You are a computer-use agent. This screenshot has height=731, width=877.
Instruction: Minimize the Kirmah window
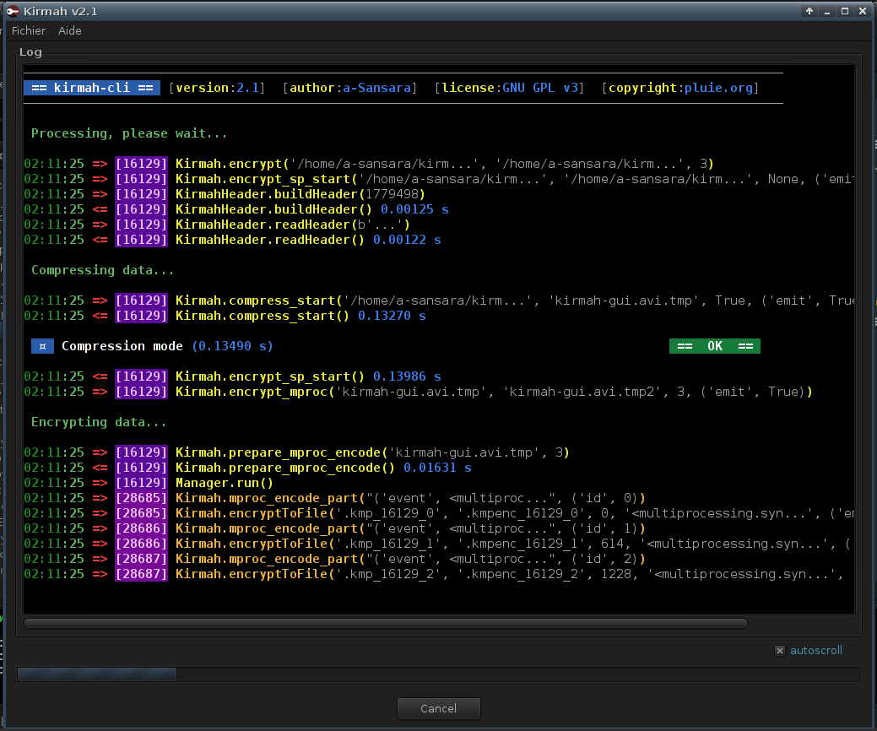tap(827, 11)
